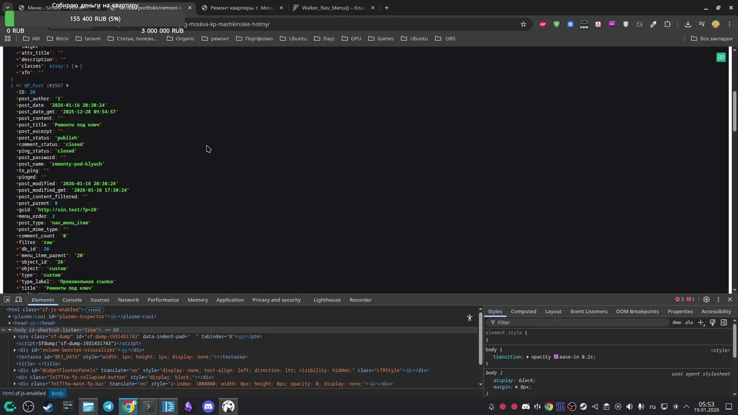Switch to Walker_Nav_Menu browser tab
The width and height of the screenshot is (738, 415).
click(x=333, y=8)
